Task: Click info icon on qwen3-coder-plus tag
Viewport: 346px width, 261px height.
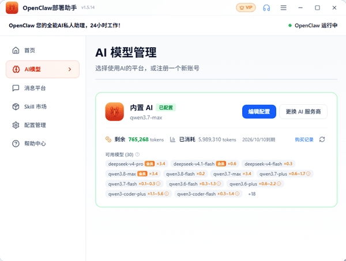Action: click(167, 194)
